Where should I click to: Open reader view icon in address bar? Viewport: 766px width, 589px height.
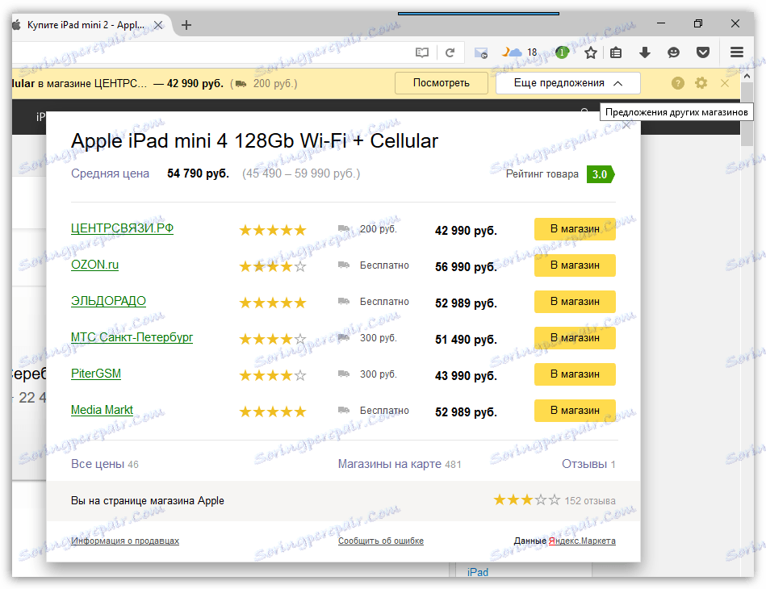click(422, 52)
